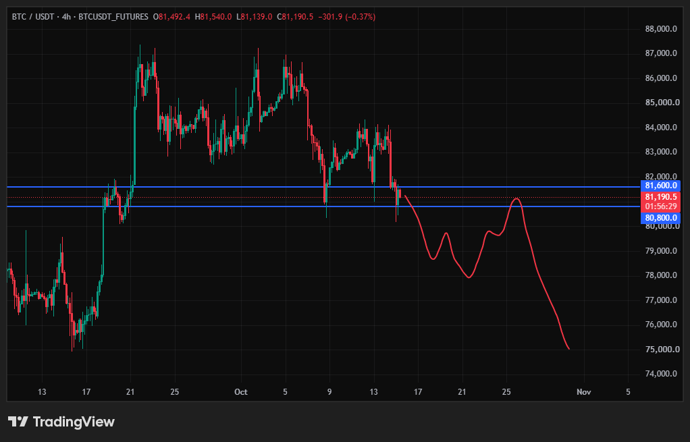The height and width of the screenshot is (442, 690).
Task: Click the 9 date label on the time axis
Action: (x=329, y=392)
